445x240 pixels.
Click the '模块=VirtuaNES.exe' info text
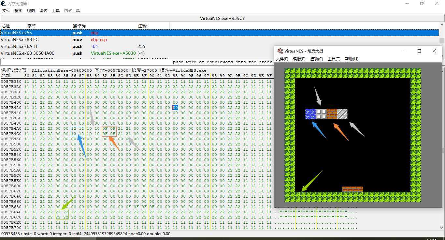point(183,70)
